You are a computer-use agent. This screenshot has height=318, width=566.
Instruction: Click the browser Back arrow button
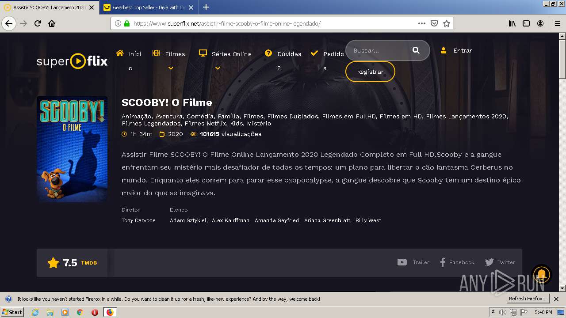tap(9, 23)
